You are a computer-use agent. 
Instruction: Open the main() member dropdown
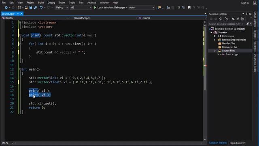[172, 18]
